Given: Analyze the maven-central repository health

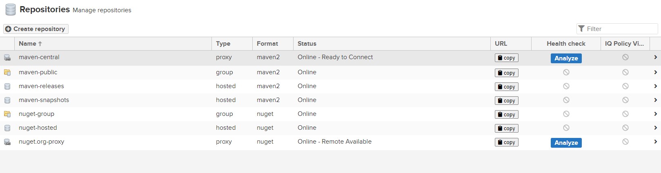Looking at the screenshot, I should point(566,58).
